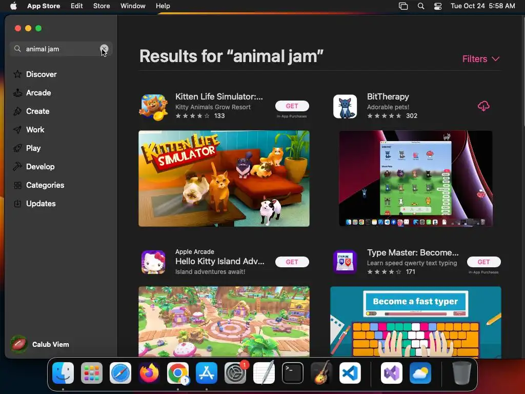The height and width of the screenshot is (394, 525).
Task: Get Type Master app
Action: (484, 262)
